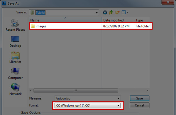This screenshot has height=115, width=176.
Task: Click the 8/17/2009 9:32 PM date cell
Action: [x=116, y=26]
